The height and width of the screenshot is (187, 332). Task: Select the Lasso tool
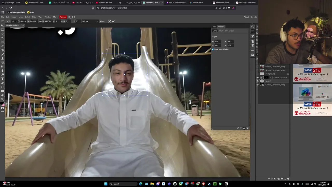tap(3, 34)
